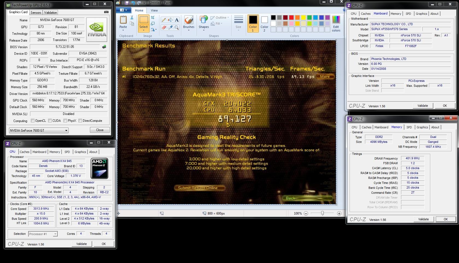Switch to the View tab in Paint
Viewport: 459px width, 263px height.
click(x=154, y=10)
